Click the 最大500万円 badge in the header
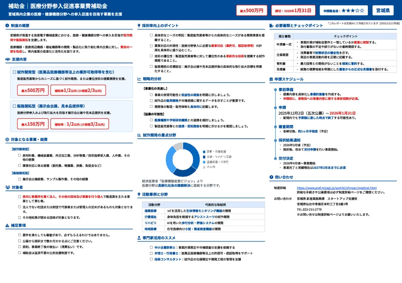Screen dimensions: 402x283 coord(251,11)
